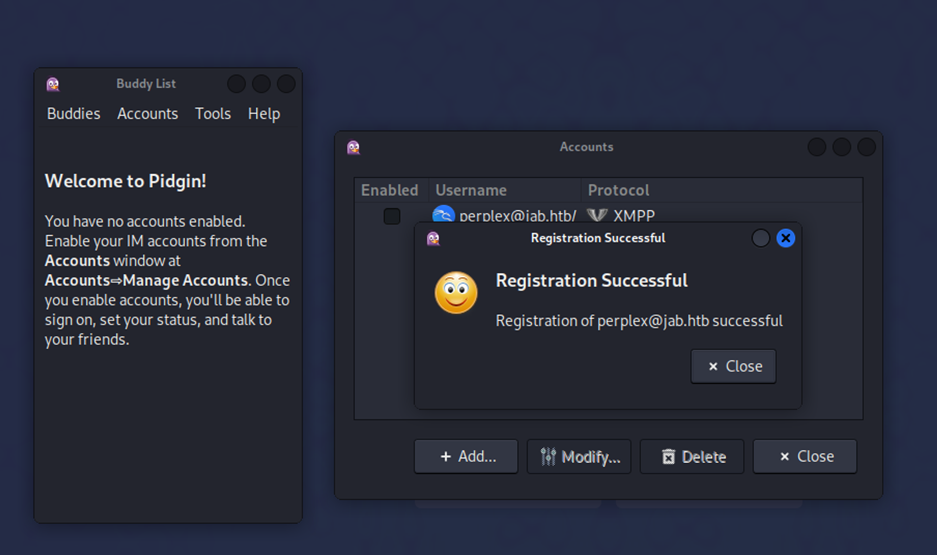The width and height of the screenshot is (937, 555).
Task: Sort by the Enabled column header
Action: tap(391, 190)
